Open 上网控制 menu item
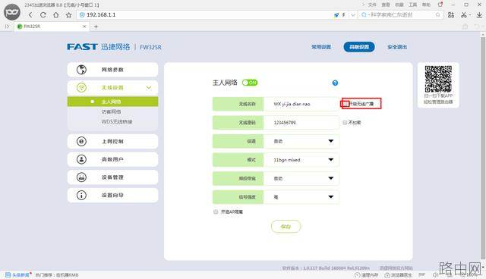The image size is (486, 279). [112, 141]
